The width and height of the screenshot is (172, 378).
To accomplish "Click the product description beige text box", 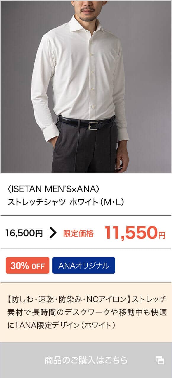I will [x=86, y=312].
